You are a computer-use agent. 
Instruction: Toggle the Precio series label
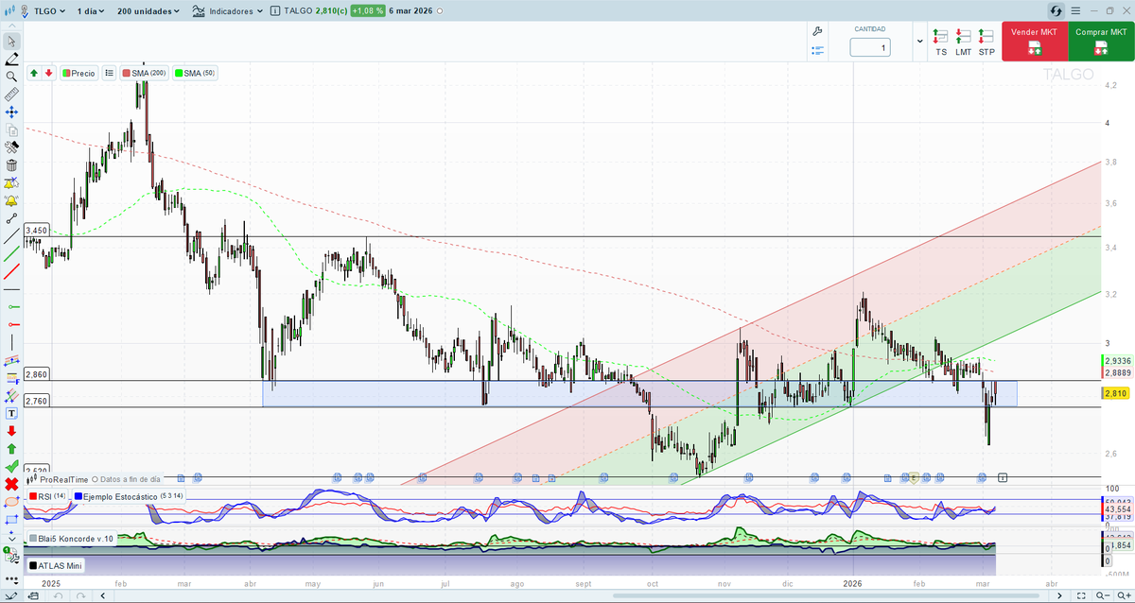(79, 73)
